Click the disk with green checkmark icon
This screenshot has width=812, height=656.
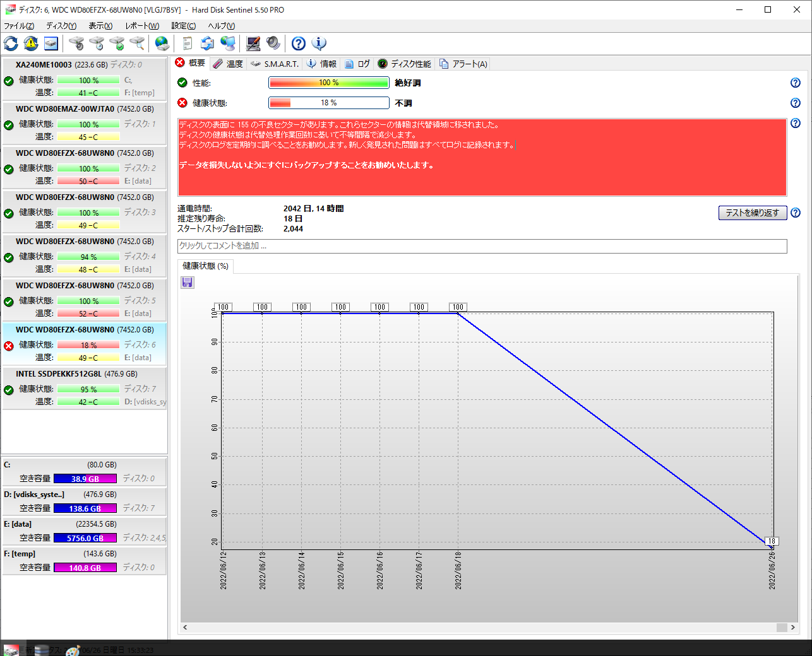pyautogui.click(x=117, y=44)
